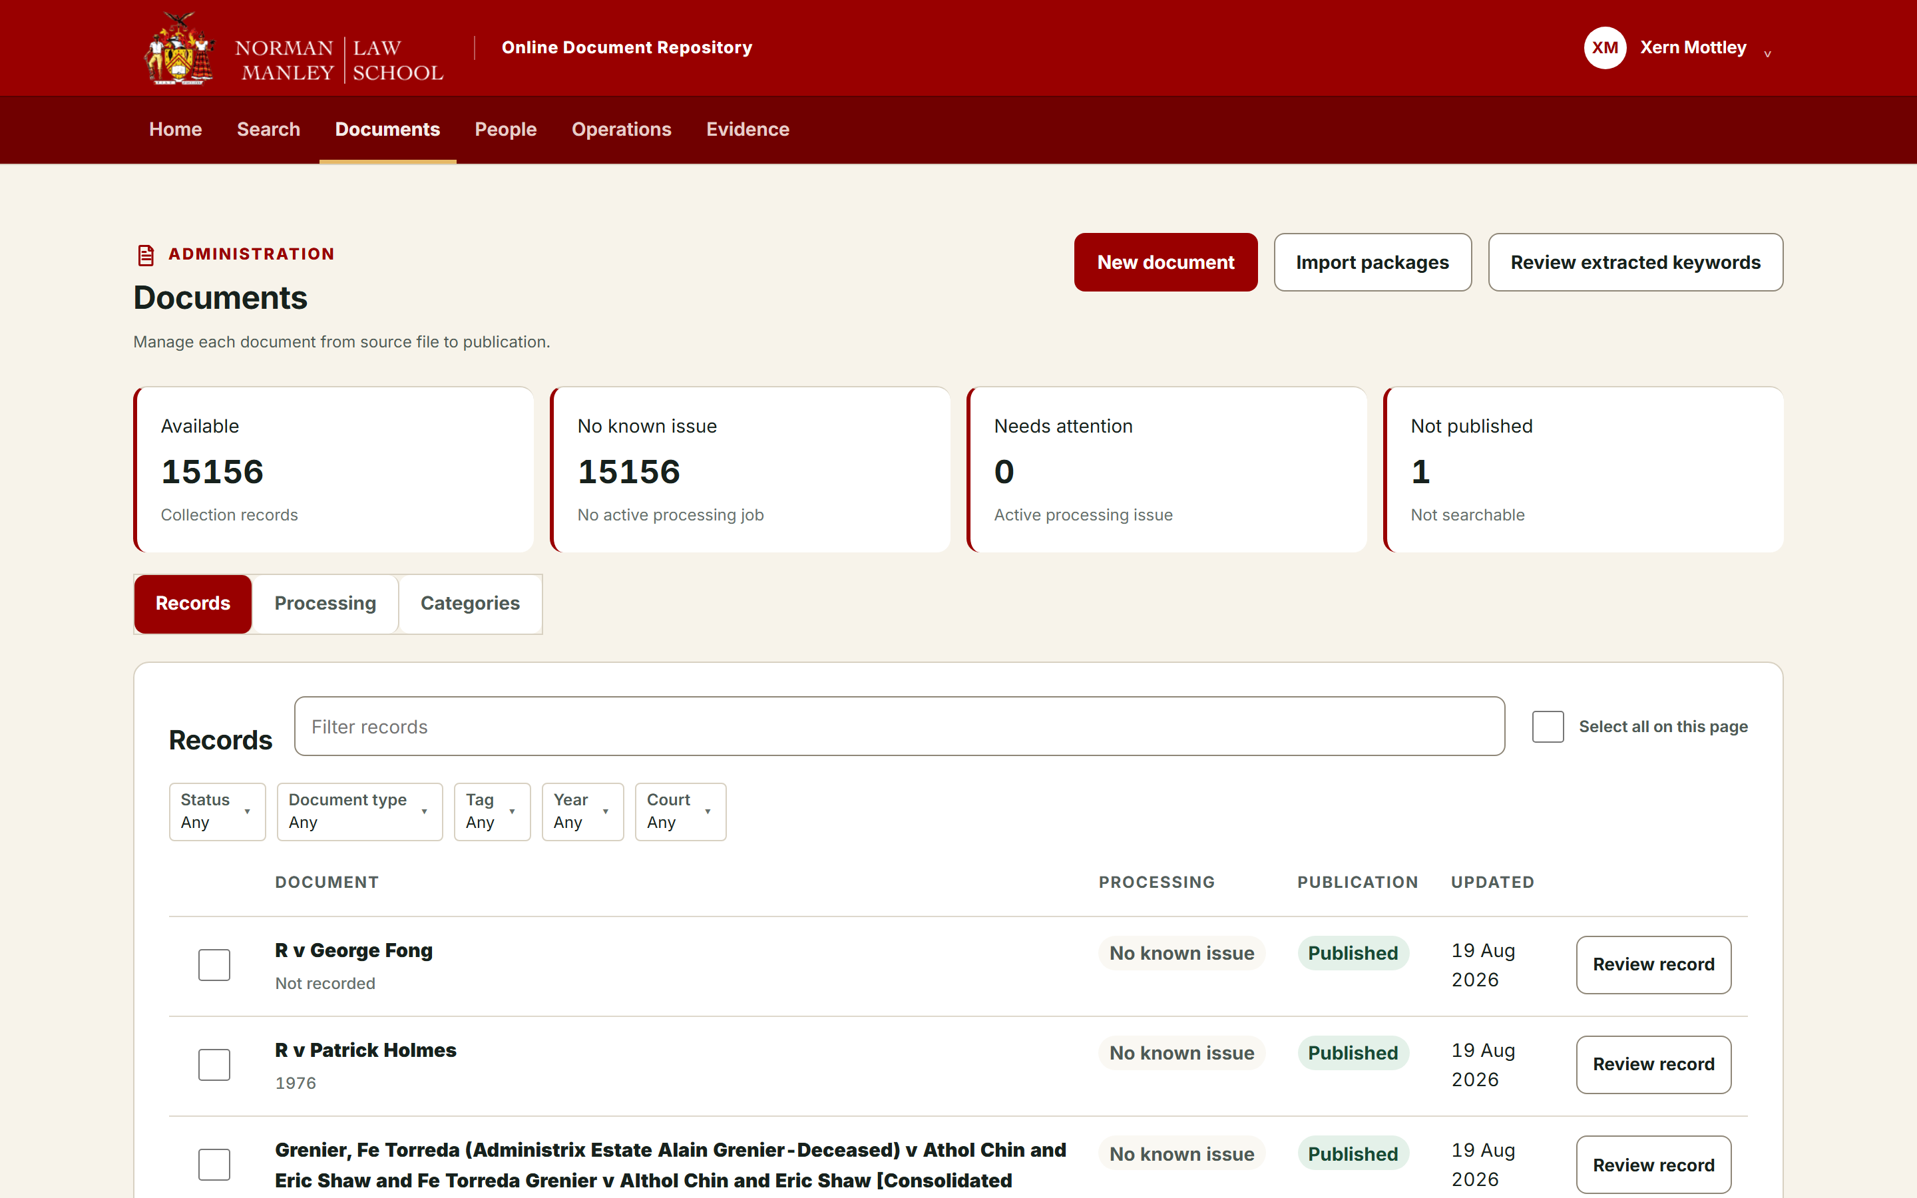The width and height of the screenshot is (1917, 1198).
Task: Click the New document button
Action: [1166, 262]
